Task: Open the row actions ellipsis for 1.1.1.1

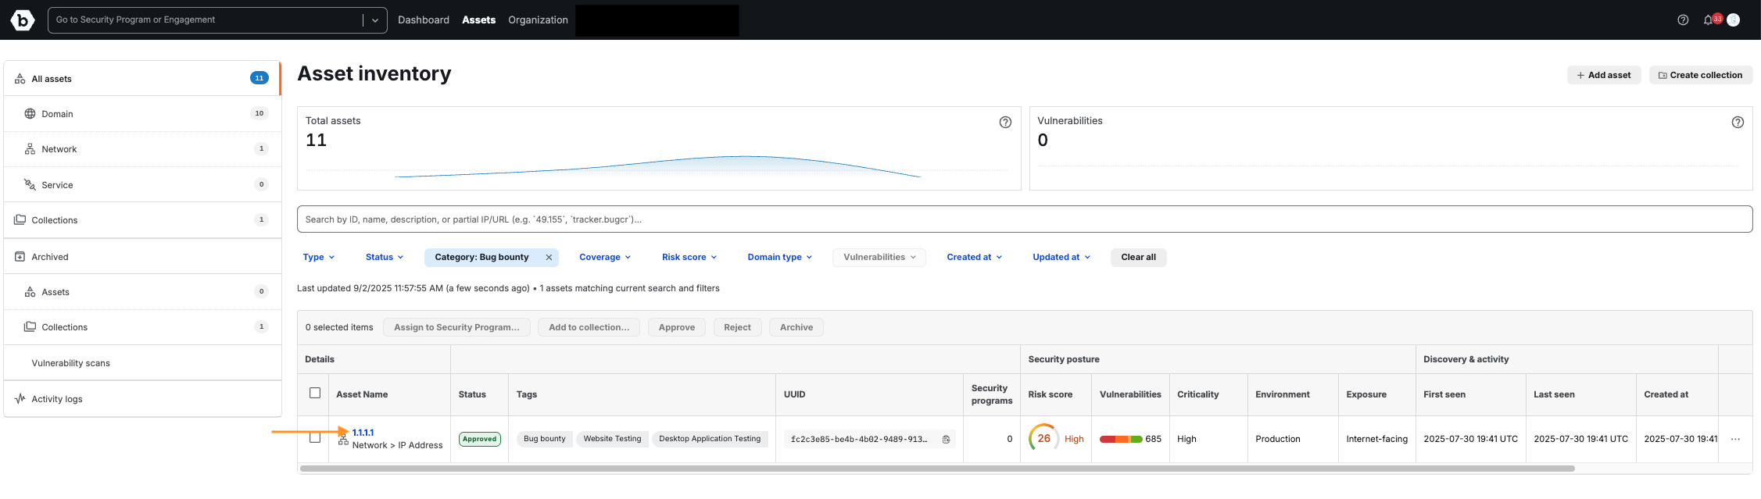Action: coord(1735,439)
